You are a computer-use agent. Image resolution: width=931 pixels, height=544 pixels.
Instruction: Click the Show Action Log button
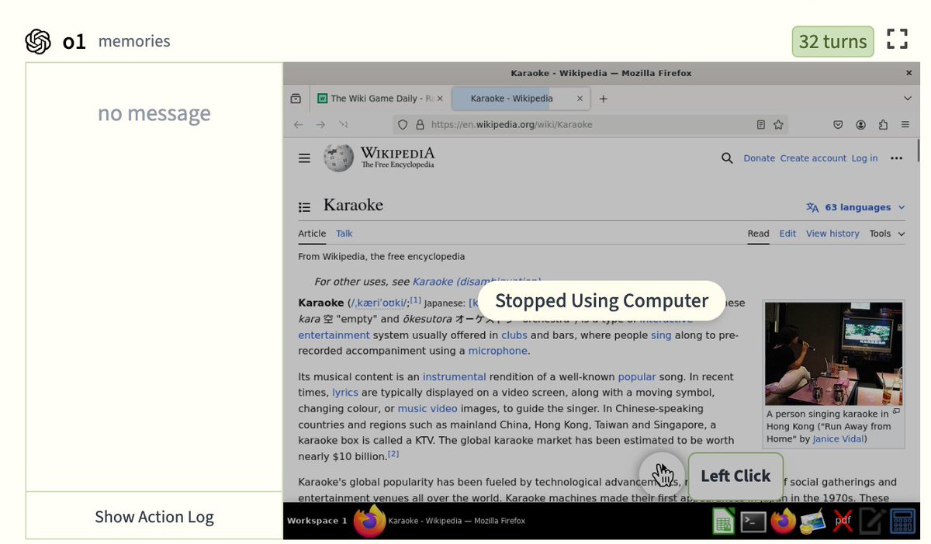(154, 516)
